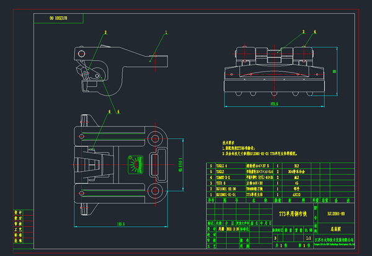Select the yellow technical requirements note heading
The height and width of the screenshot is (256, 372).
228,143
